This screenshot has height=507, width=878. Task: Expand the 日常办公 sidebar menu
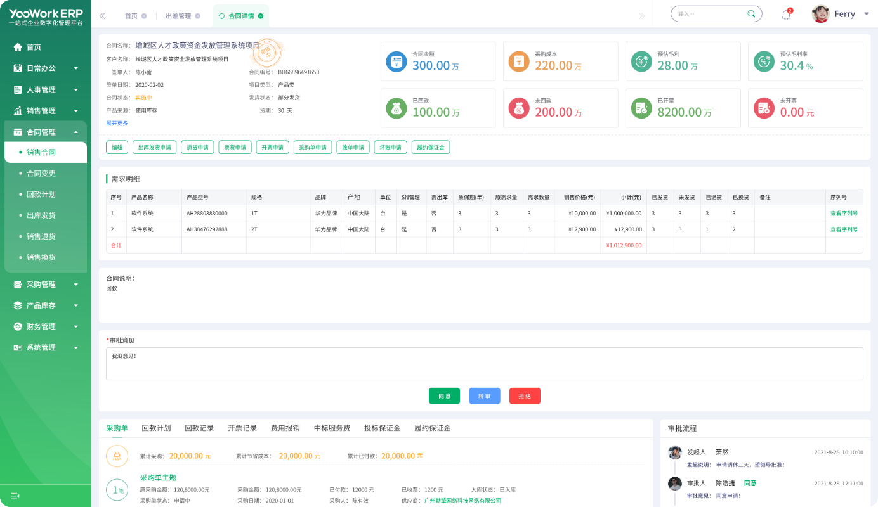pyautogui.click(x=45, y=68)
